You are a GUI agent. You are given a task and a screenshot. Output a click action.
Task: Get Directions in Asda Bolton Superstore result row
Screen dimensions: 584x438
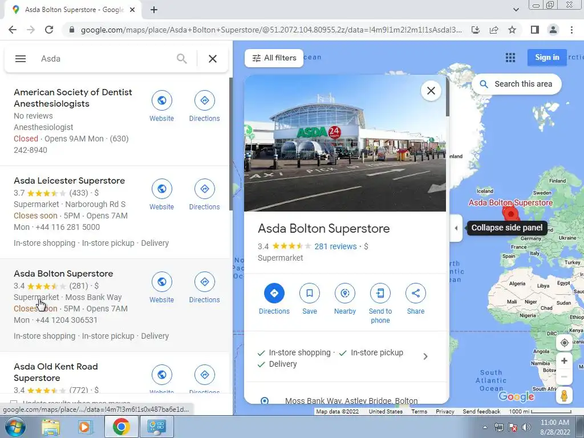(x=205, y=288)
